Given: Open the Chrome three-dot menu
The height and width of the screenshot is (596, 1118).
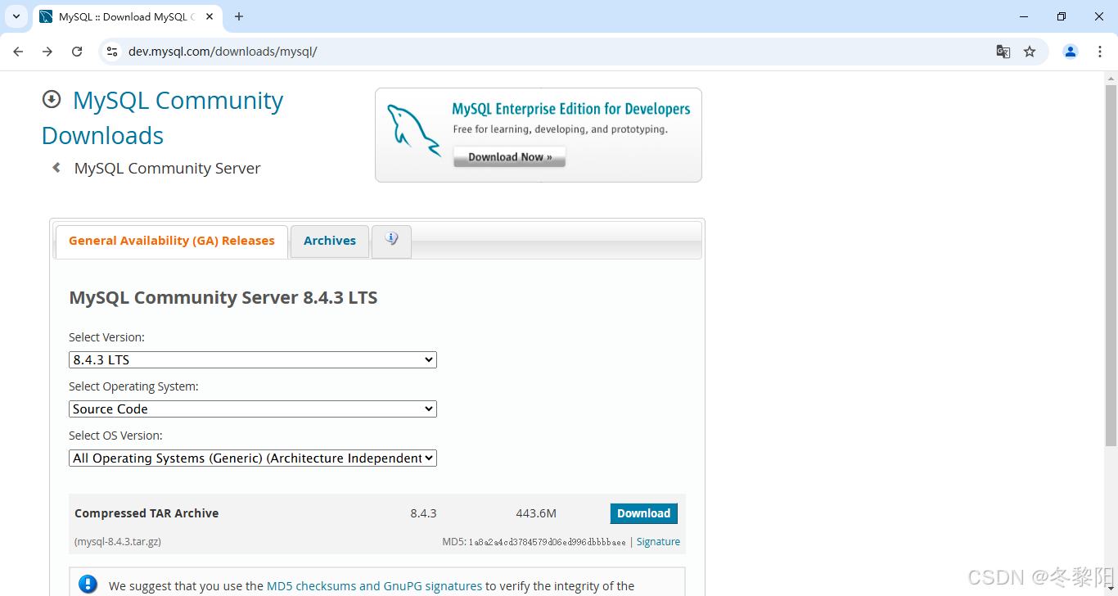Looking at the screenshot, I should pyautogui.click(x=1100, y=52).
